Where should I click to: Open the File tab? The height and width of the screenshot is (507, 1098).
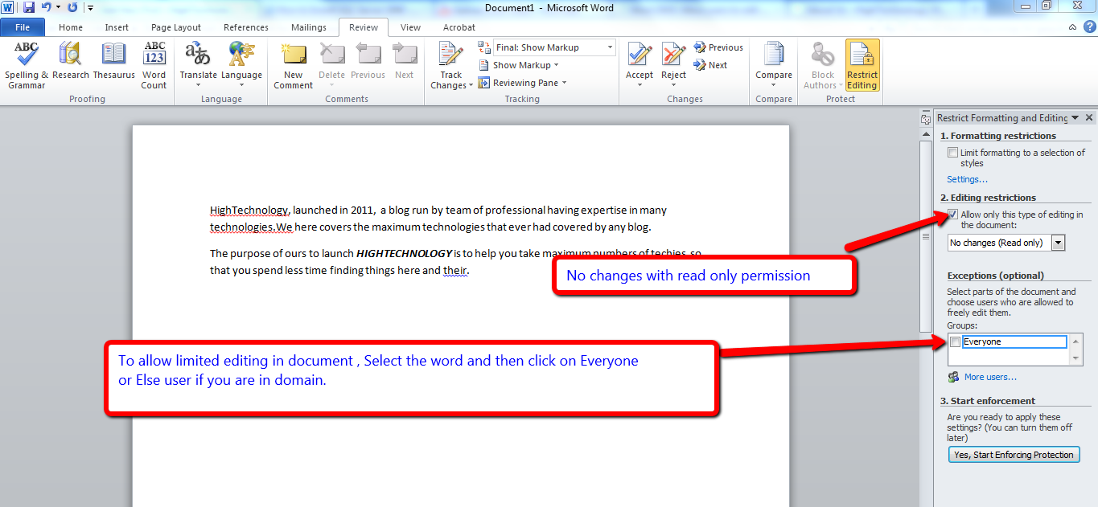(x=23, y=27)
